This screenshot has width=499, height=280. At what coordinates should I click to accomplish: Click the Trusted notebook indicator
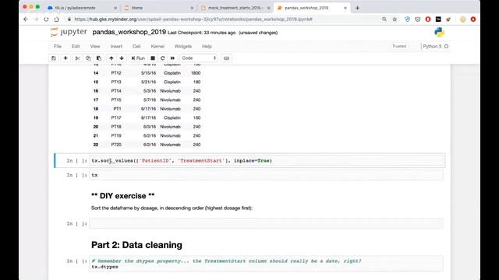point(399,47)
